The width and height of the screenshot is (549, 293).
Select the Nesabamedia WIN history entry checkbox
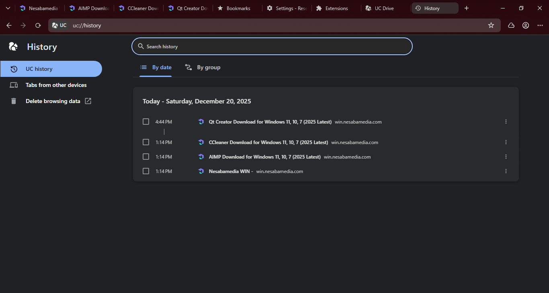pyautogui.click(x=146, y=171)
